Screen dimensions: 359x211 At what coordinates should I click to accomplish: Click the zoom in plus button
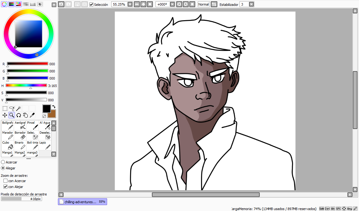pos(143,4)
